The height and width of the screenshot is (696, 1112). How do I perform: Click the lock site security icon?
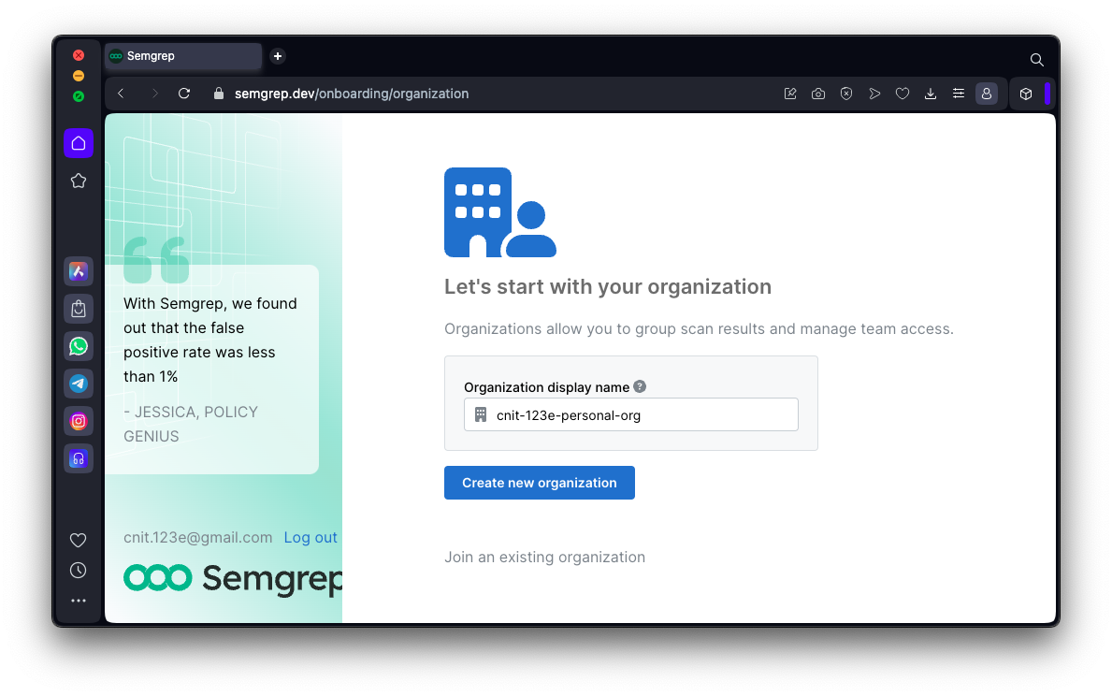coord(219,94)
